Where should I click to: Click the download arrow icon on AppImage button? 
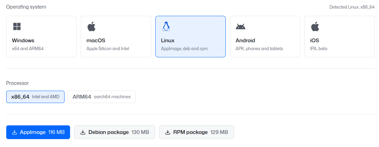pyautogui.click(x=14, y=132)
